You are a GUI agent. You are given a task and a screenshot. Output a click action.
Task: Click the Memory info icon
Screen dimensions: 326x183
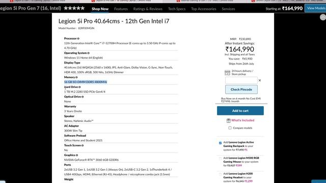pos(76,77)
